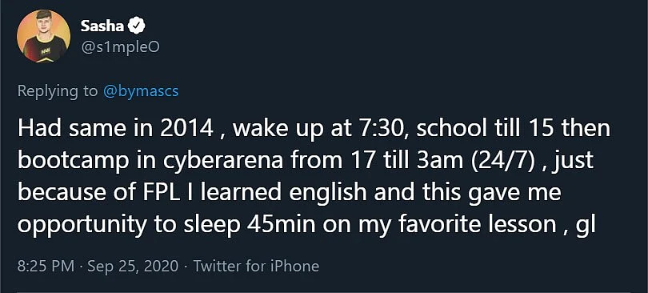Click the word 'cyberarena' in the tweet

222,161
